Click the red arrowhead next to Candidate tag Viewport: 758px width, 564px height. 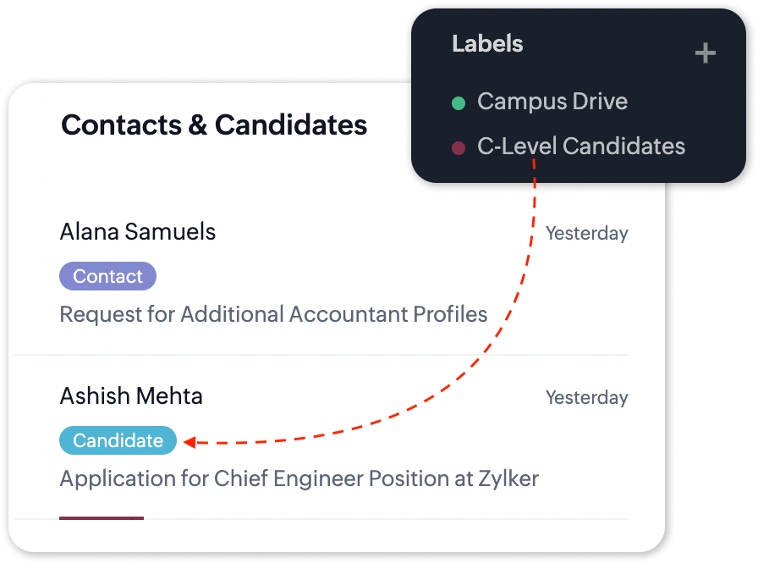(189, 441)
